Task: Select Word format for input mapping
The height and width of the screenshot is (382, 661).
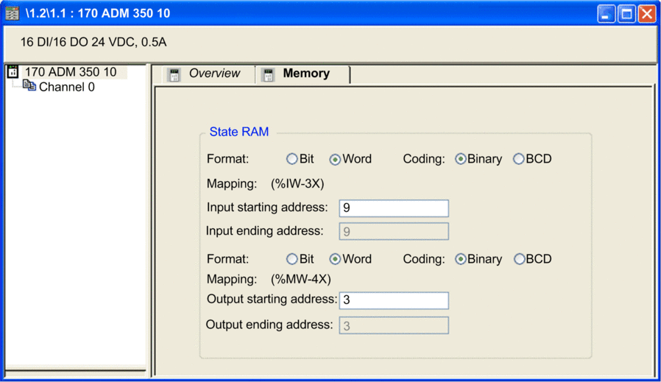Action: point(335,159)
